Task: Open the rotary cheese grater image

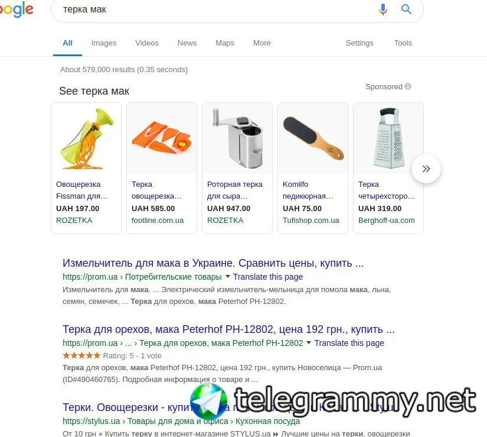Action: click(237, 138)
